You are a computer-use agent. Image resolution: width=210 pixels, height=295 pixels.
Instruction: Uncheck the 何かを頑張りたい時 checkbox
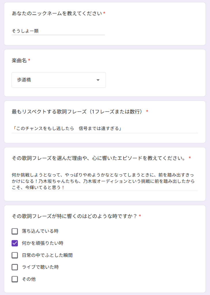coord(15,243)
